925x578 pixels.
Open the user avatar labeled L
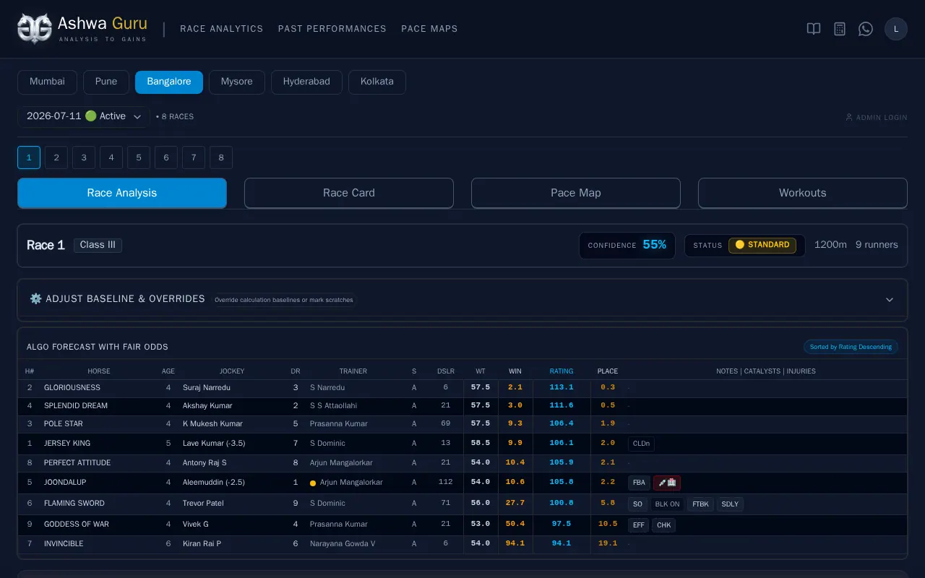[896, 29]
